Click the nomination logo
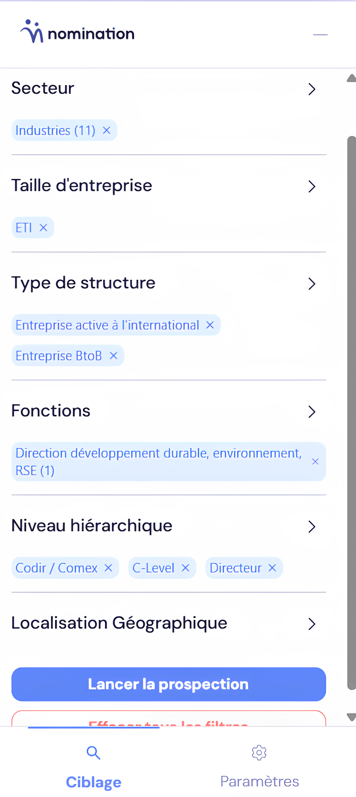The image size is (356, 797). point(78,32)
